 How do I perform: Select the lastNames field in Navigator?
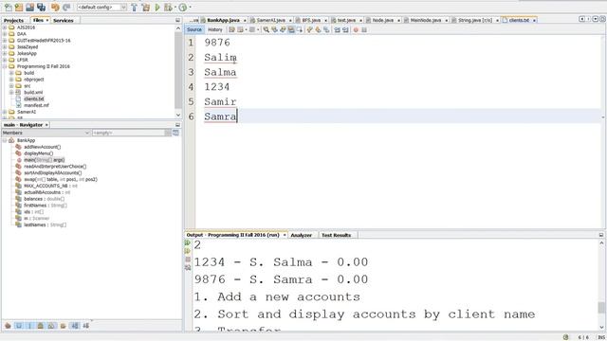pos(45,224)
